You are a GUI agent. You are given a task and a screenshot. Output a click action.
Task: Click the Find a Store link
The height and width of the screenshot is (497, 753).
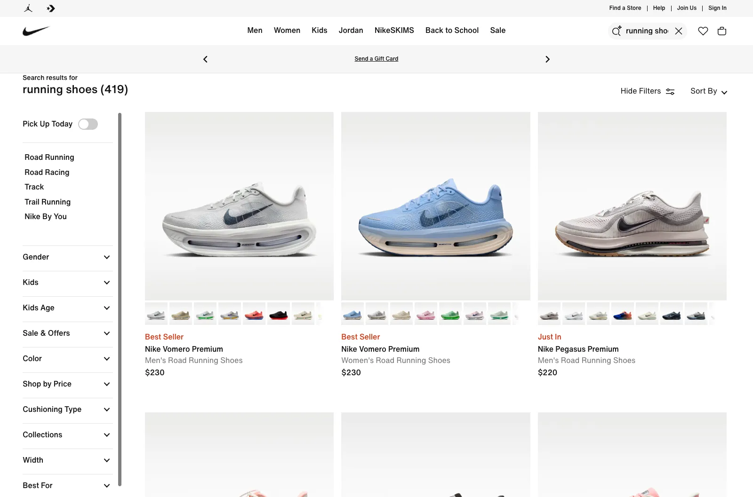pos(625,8)
